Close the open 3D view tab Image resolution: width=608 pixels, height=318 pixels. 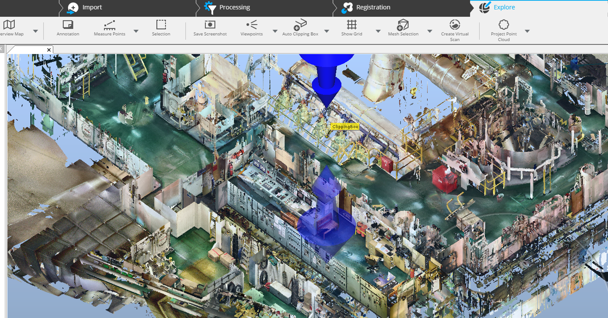(x=49, y=50)
